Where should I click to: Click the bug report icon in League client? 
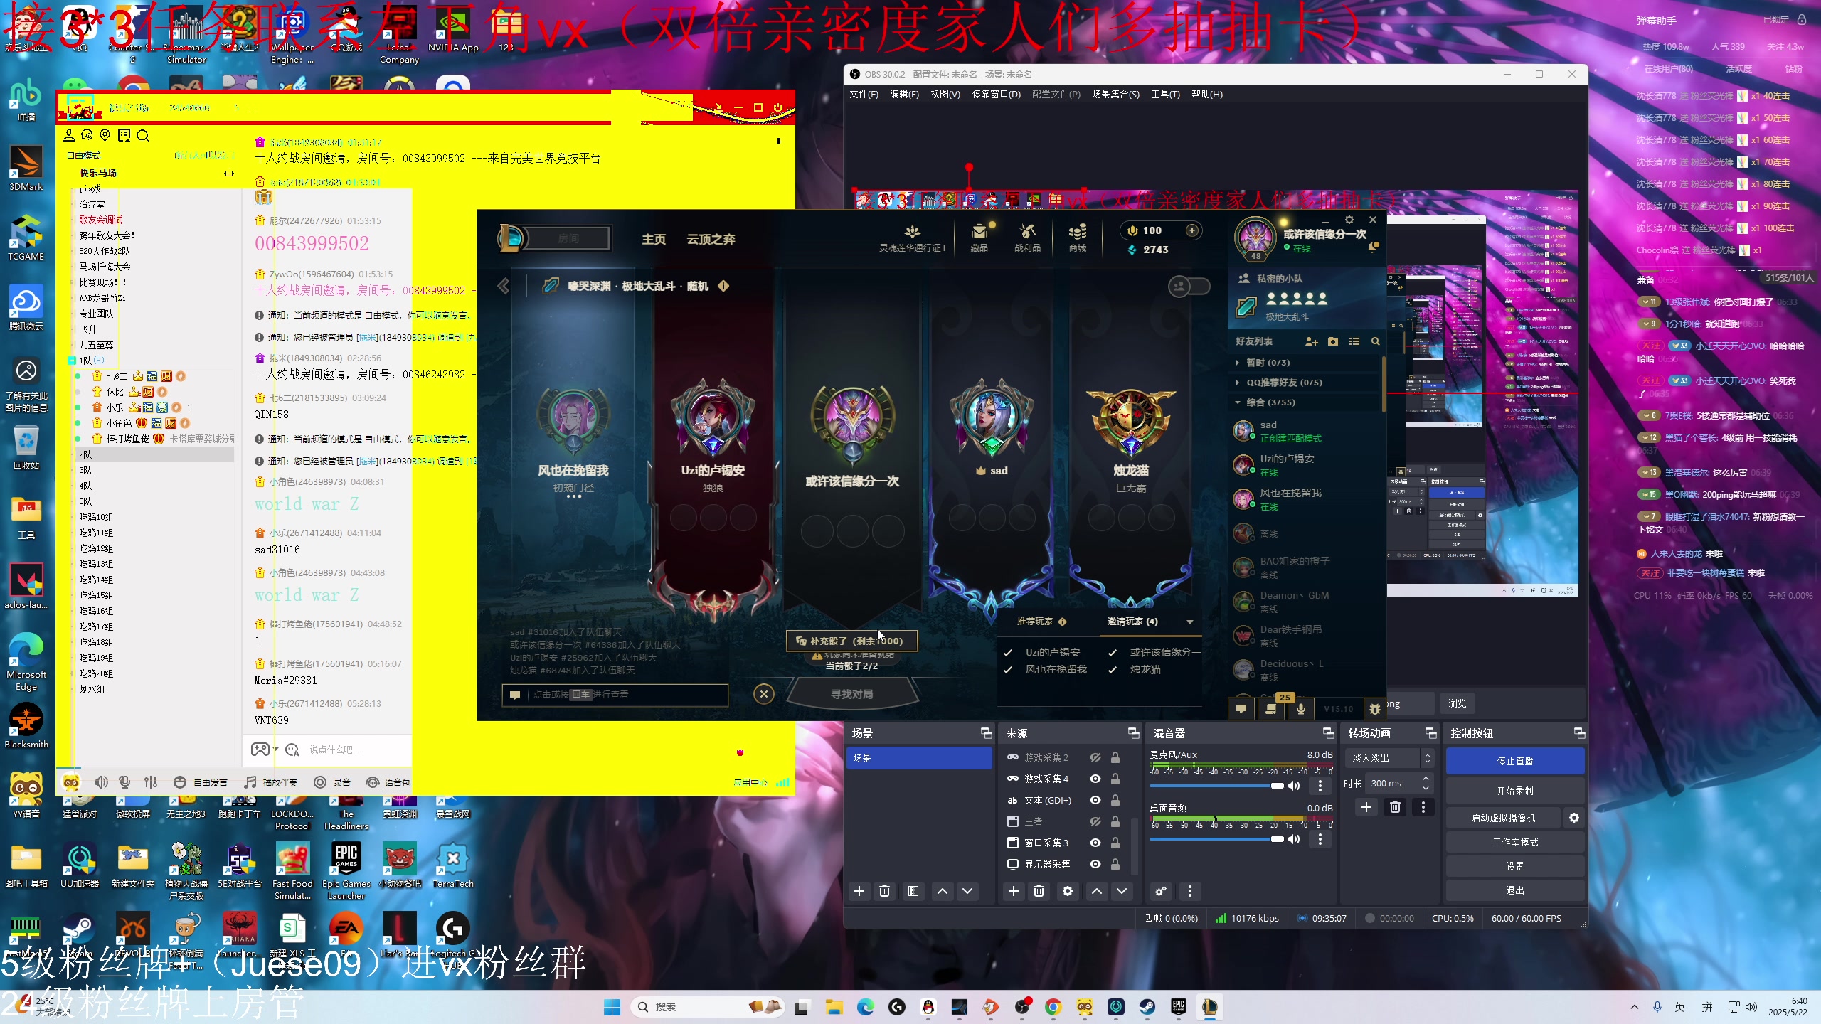(1375, 709)
